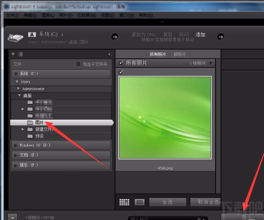Open the 1 张照片 group dropdown arrow
The image size is (264, 220).
[x=211, y=63]
